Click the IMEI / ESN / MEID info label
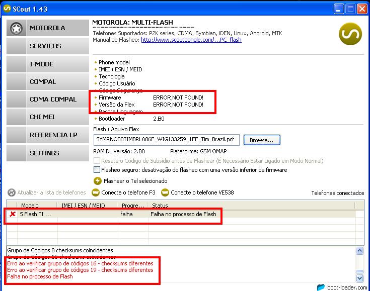The width and height of the screenshot is (370, 291). (120, 69)
